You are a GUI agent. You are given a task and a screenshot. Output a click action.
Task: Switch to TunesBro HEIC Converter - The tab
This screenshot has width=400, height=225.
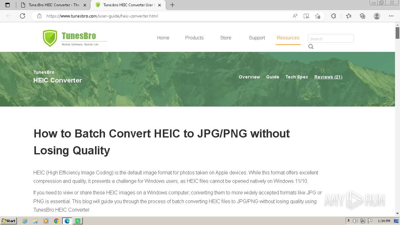tap(54, 5)
